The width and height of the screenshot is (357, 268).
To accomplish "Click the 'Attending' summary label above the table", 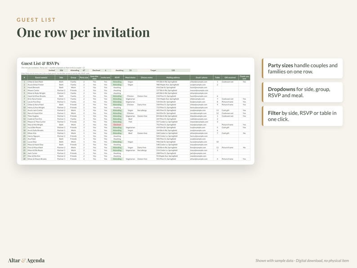I will [x=75, y=70].
